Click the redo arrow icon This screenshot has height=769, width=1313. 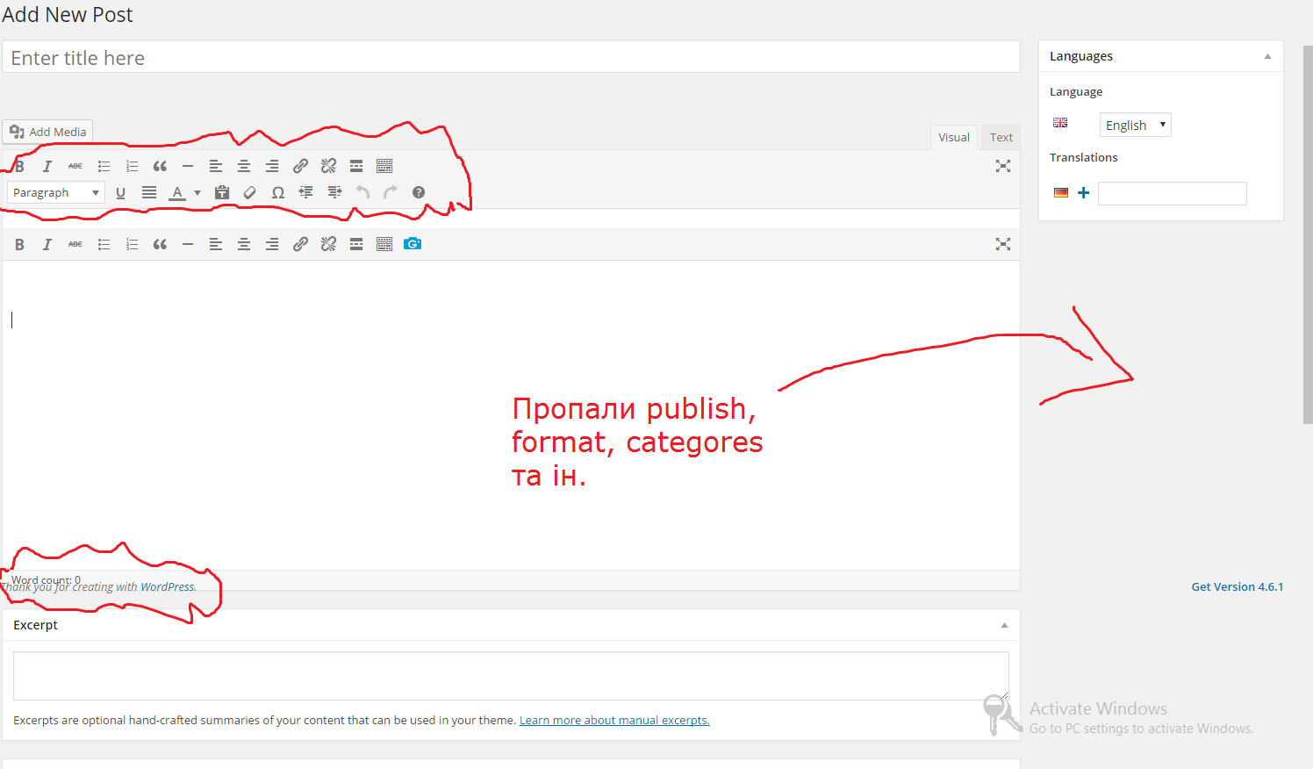tap(391, 192)
